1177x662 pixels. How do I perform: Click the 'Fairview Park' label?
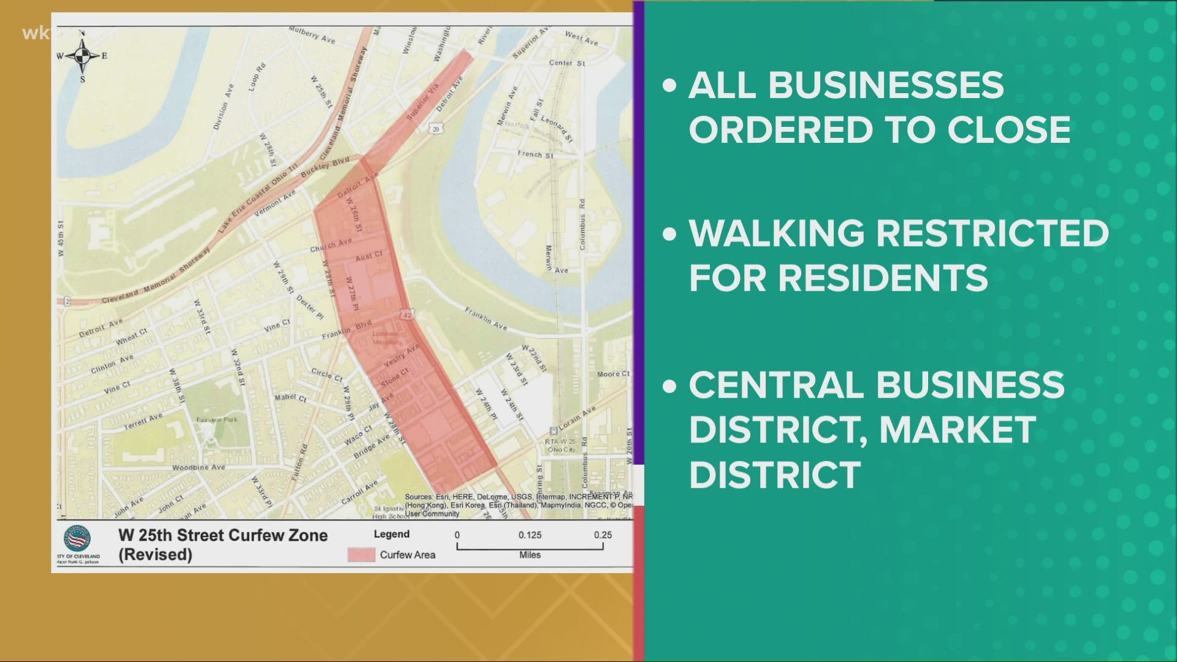(x=216, y=419)
